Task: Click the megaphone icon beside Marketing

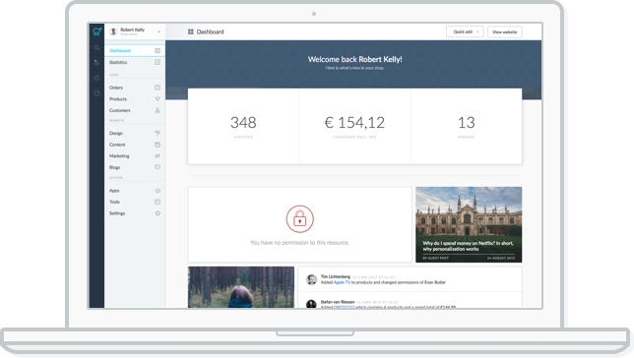Action: pos(158,156)
